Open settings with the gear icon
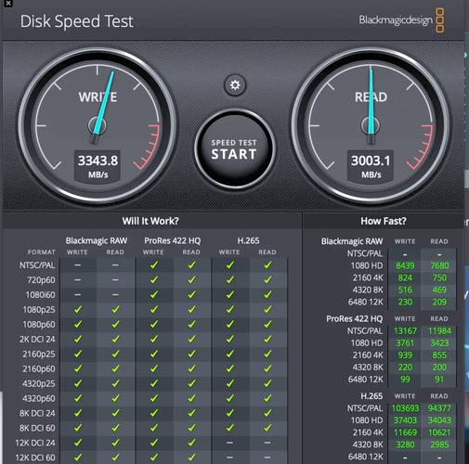Image resolution: width=469 pixels, height=464 pixels. pyautogui.click(x=235, y=84)
